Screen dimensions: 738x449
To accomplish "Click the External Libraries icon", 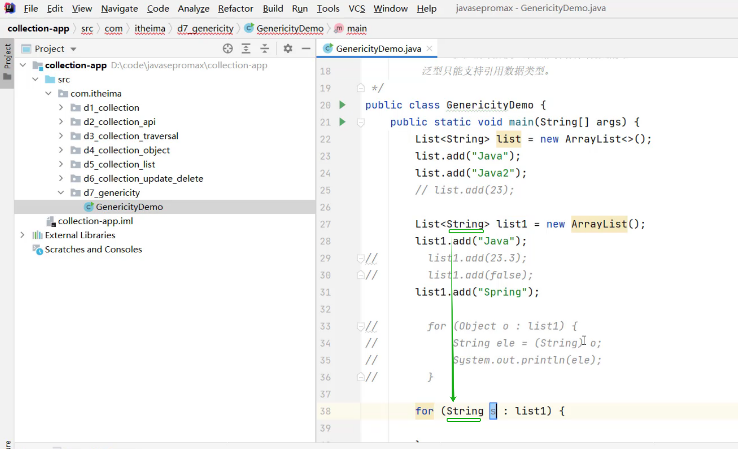I will pyautogui.click(x=37, y=235).
